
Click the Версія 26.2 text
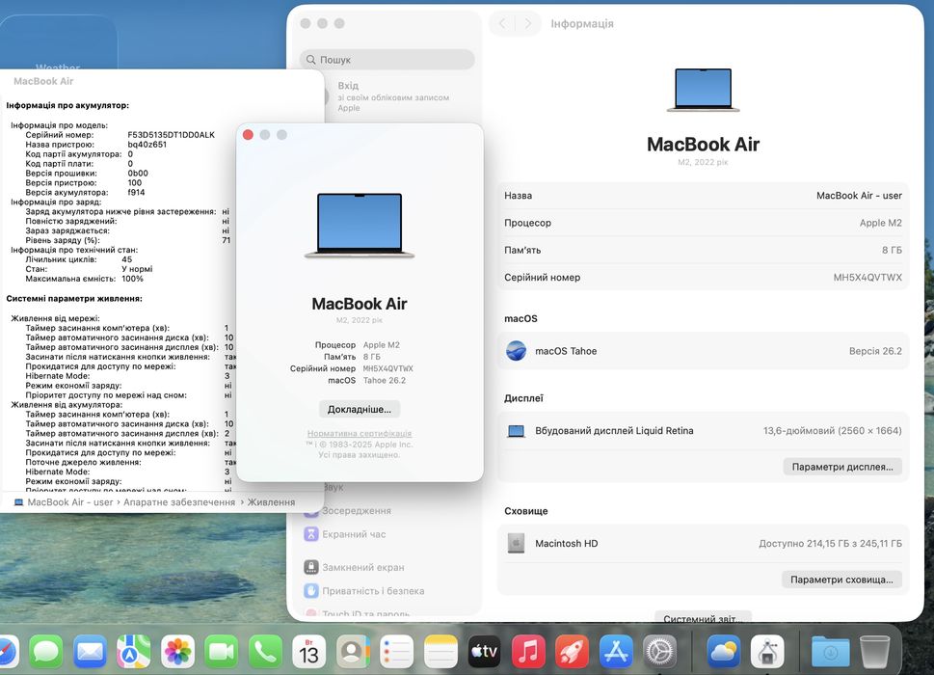[x=875, y=351]
